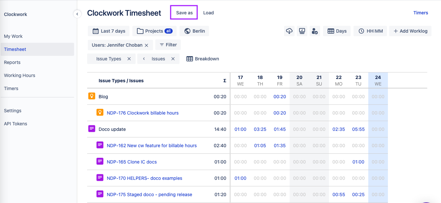Open the Breakdown selector
The height and width of the screenshot is (203, 441).
pos(203,59)
